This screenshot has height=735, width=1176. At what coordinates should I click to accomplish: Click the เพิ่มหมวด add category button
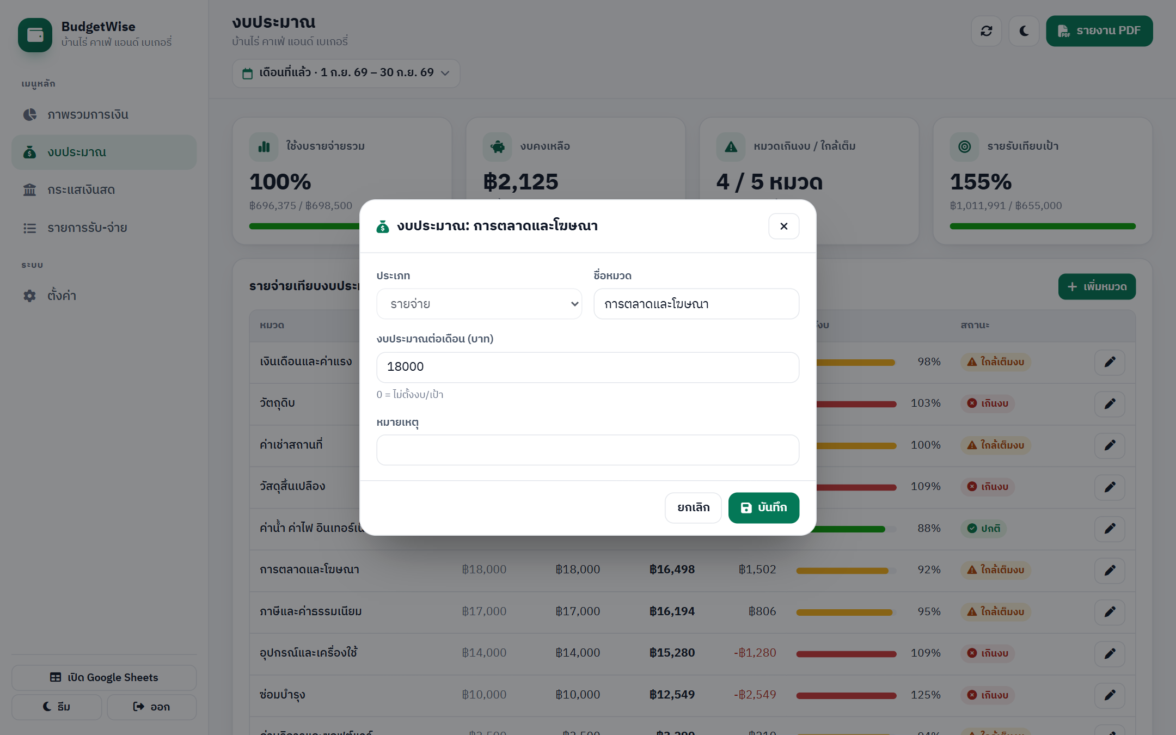click(x=1097, y=287)
